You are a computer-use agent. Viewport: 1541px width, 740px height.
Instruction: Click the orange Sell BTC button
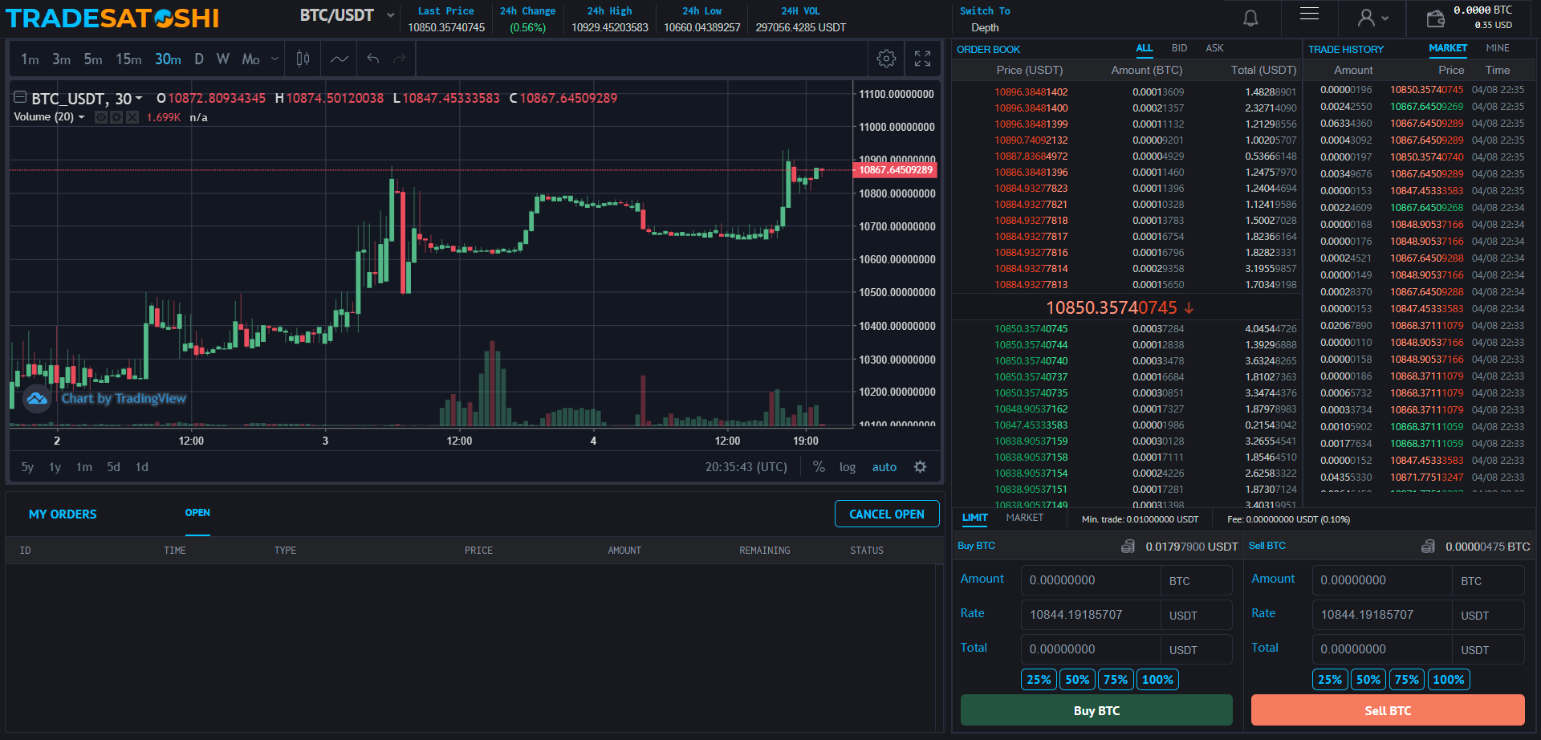tap(1388, 710)
